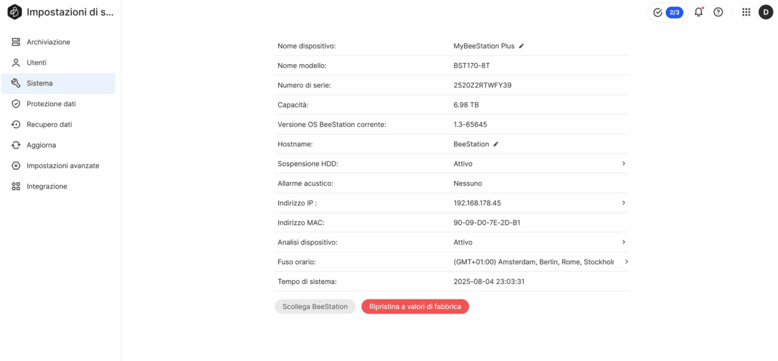Click the Impostazioni di s... title
This screenshot has width=778, height=361.
pyautogui.click(x=70, y=12)
